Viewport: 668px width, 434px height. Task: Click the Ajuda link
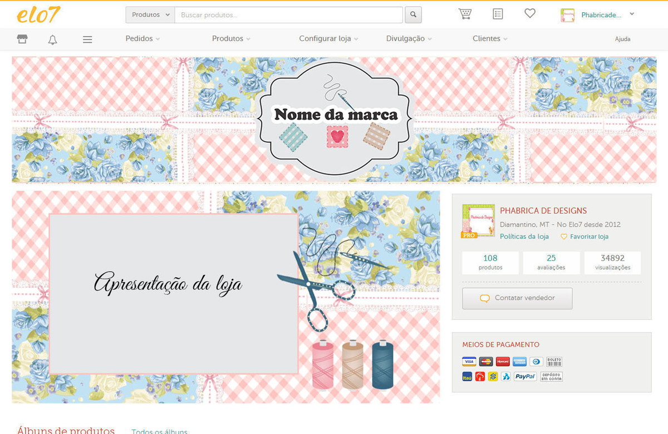[622, 39]
